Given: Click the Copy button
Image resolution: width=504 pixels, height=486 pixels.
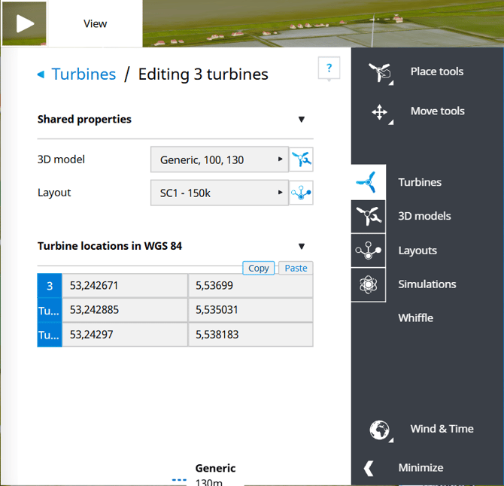Looking at the screenshot, I should coord(259,268).
